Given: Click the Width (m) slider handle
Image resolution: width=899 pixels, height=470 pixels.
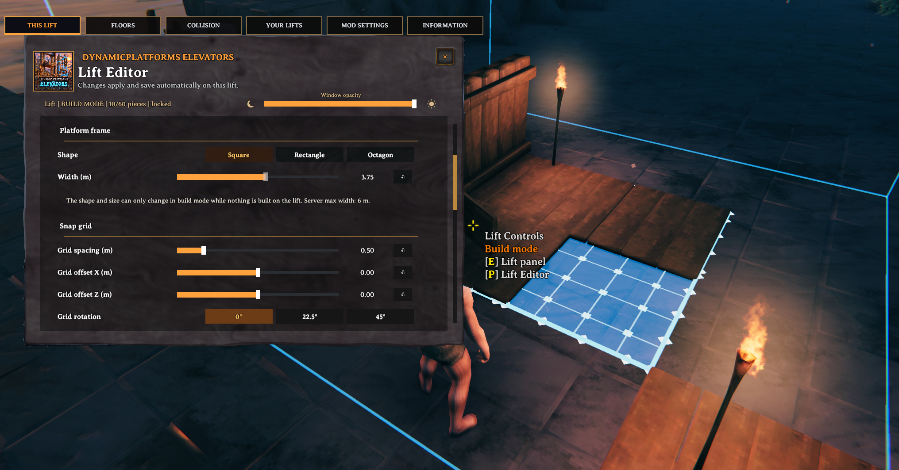Looking at the screenshot, I should click(266, 177).
